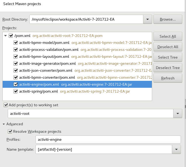Select the activiti-image-generator/pom.xml project row
The width and height of the screenshot is (186, 167).
tap(47, 63)
